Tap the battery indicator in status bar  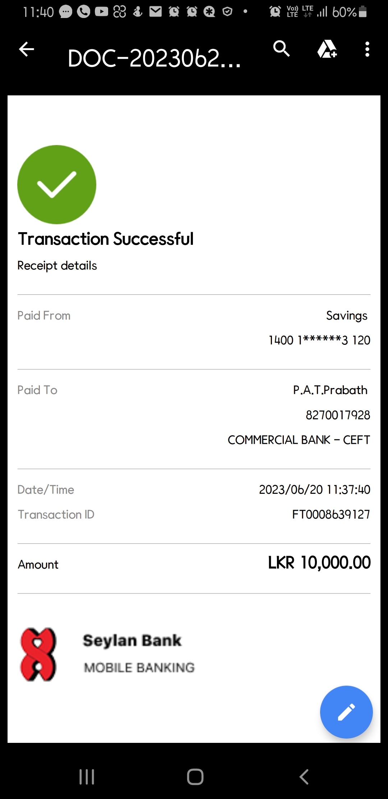click(x=363, y=12)
